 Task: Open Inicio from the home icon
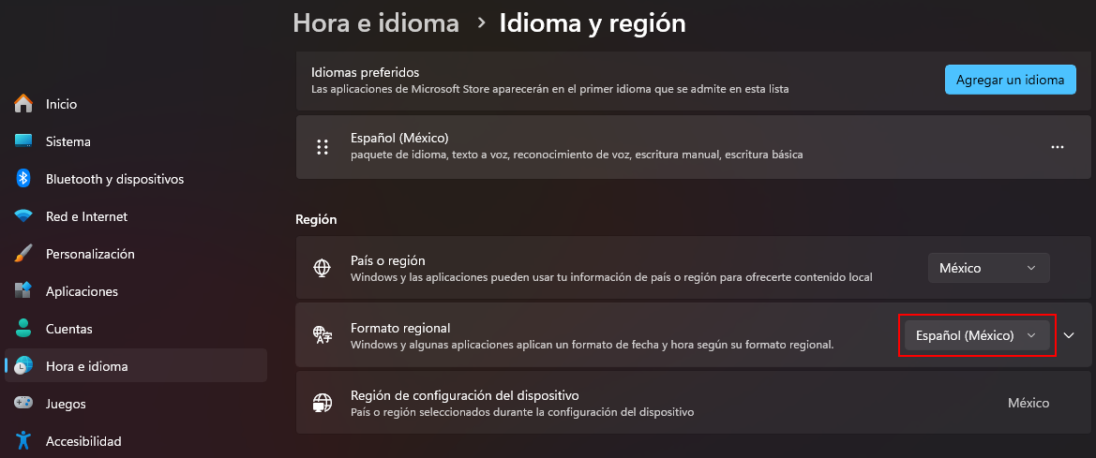23,104
